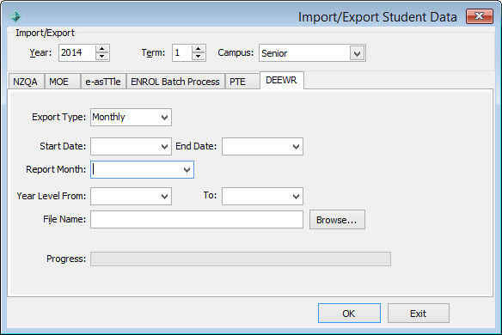The height and width of the screenshot is (335, 502).
Task: Click the application diamond icon in title bar
Action: click(15, 16)
